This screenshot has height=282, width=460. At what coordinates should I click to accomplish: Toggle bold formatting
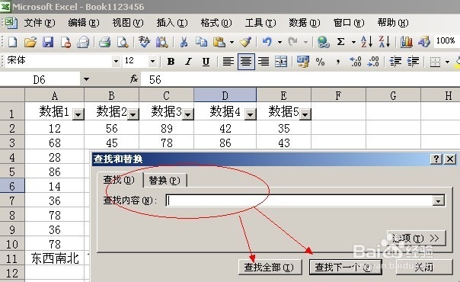click(171, 62)
